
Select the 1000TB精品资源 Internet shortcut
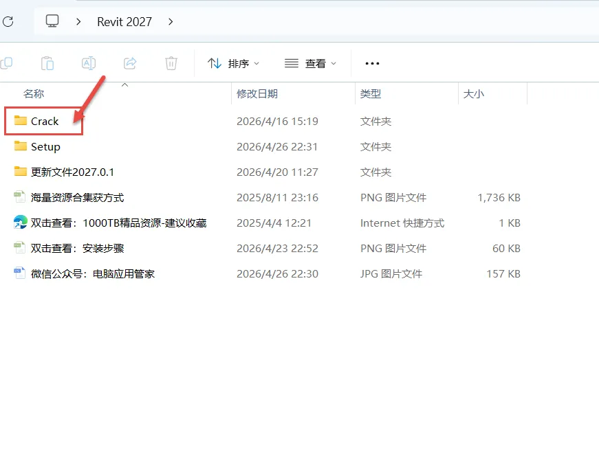pos(118,223)
